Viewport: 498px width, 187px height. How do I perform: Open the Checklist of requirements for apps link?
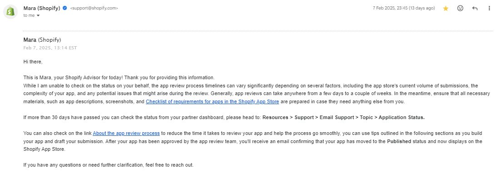click(x=212, y=101)
